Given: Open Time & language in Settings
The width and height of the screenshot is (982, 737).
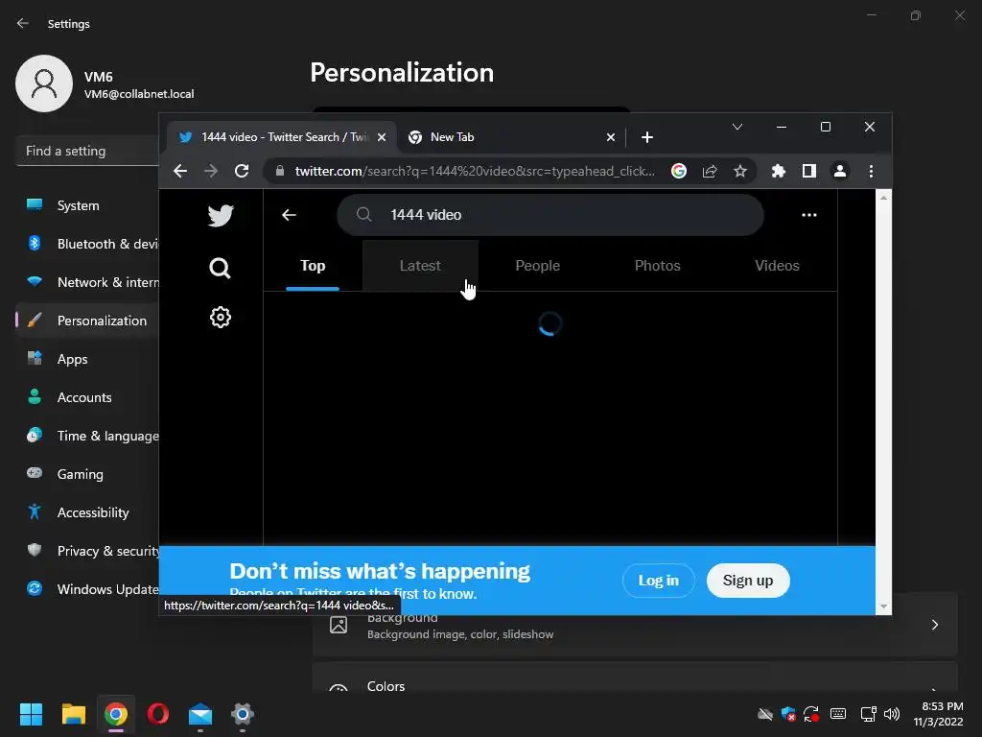Looking at the screenshot, I should [x=87, y=436].
